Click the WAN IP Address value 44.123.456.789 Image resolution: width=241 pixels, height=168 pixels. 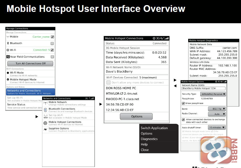point(227,51)
